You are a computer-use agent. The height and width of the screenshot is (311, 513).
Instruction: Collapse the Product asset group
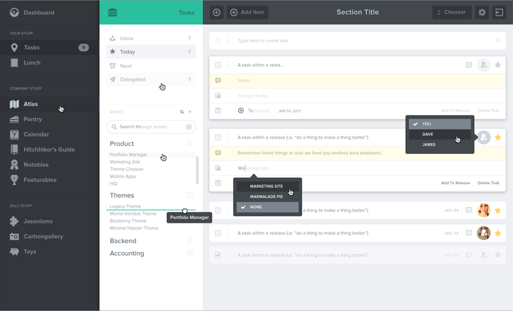coord(190,143)
